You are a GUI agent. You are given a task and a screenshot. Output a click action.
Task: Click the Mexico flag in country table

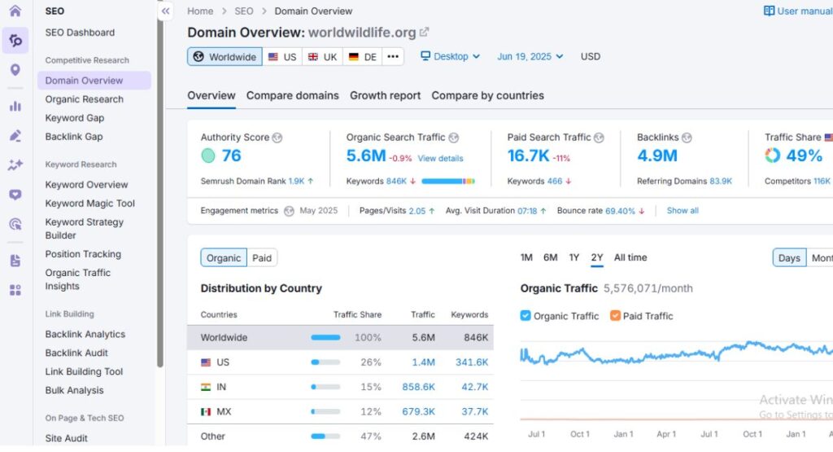[206, 411]
